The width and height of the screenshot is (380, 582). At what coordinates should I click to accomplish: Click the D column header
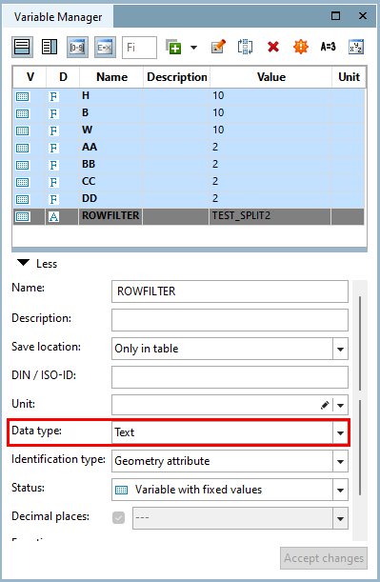pyautogui.click(x=63, y=77)
